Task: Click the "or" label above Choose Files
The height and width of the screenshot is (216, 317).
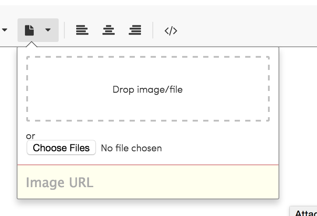Action: coord(31,136)
